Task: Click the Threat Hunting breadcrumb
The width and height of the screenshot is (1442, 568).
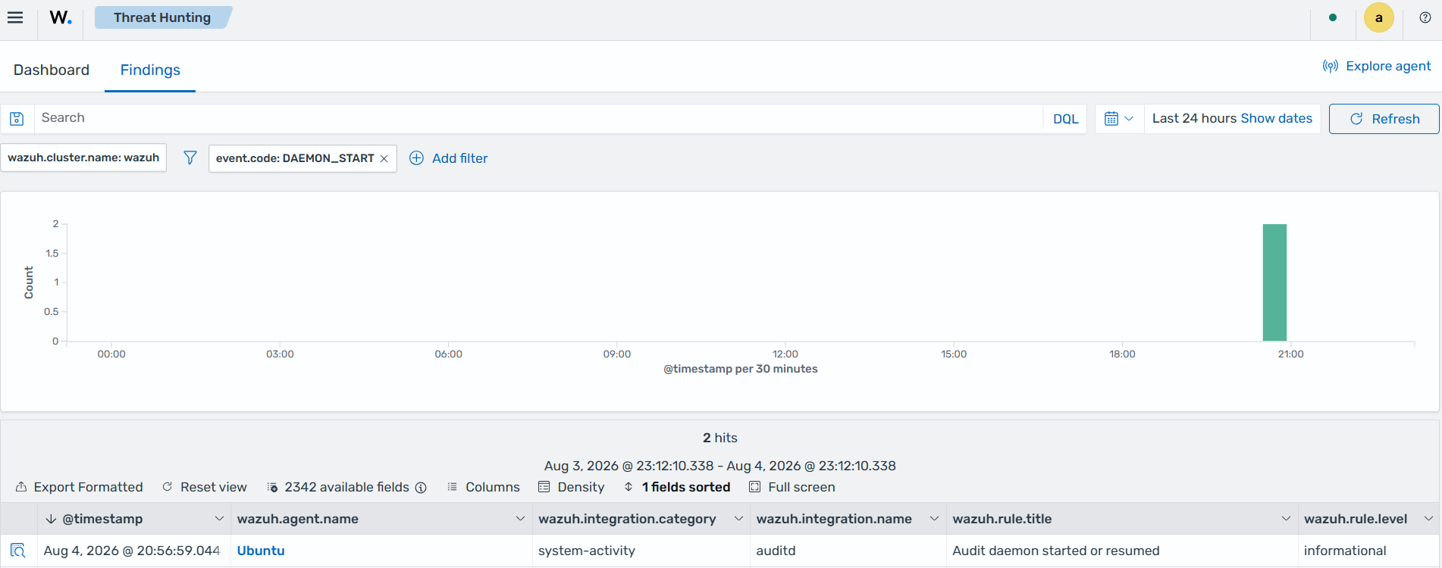Action: [x=162, y=17]
